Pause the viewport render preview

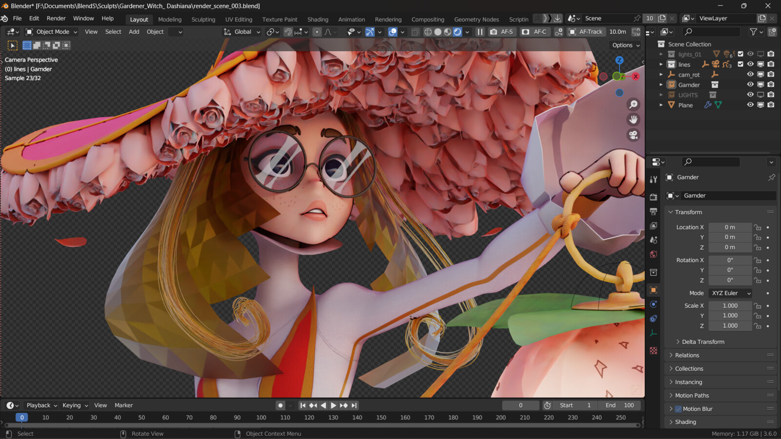click(480, 32)
